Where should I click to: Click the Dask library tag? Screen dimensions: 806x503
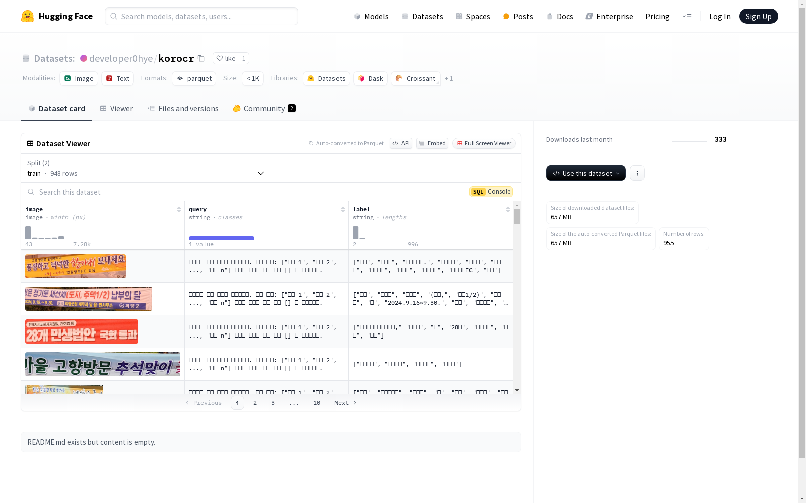click(371, 78)
